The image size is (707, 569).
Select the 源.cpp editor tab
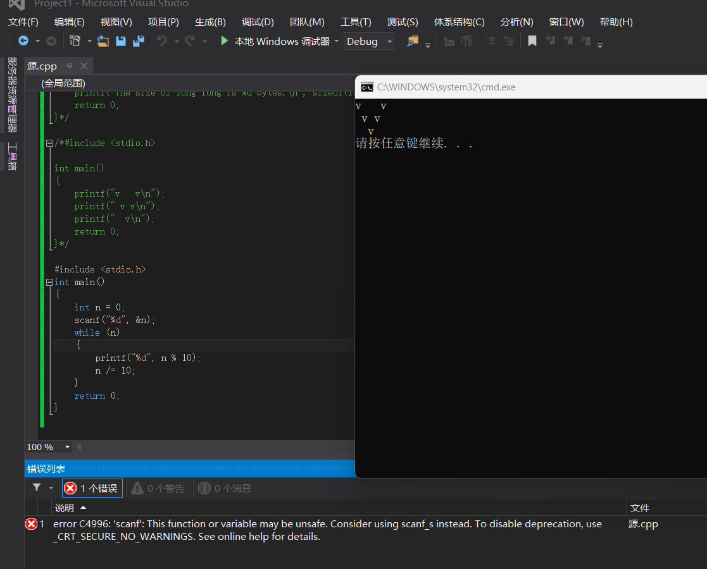click(42, 66)
